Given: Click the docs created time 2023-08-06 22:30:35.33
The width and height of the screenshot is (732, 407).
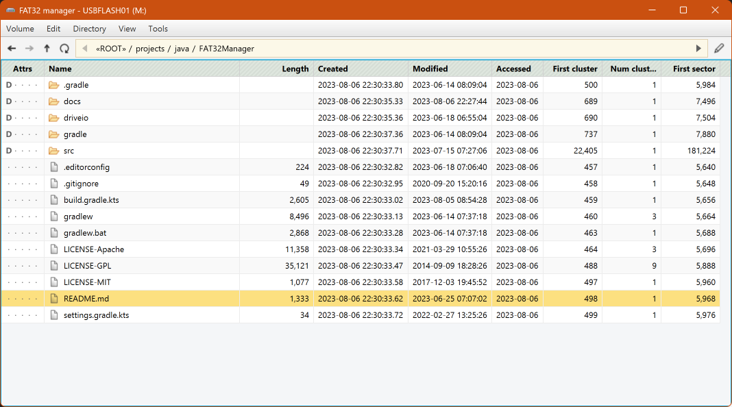Looking at the screenshot, I should click(x=361, y=101).
